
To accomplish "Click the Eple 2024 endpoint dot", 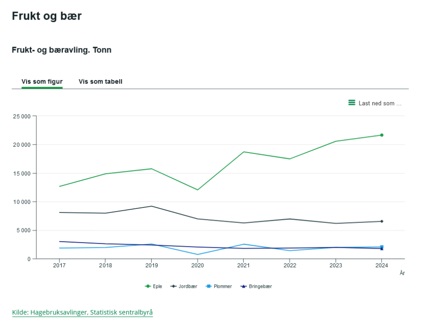I will pyautogui.click(x=382, y=135).
